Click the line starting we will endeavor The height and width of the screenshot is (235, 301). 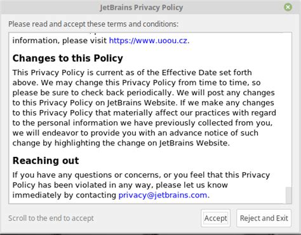(x=135, y=133)
